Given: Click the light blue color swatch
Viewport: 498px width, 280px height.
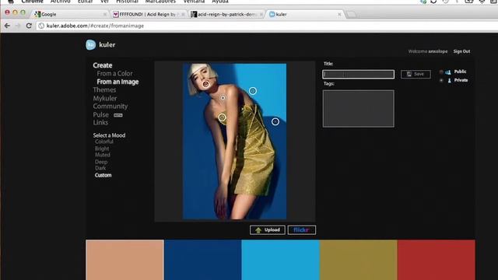Looking at the screenshot, I should [280, 260].
